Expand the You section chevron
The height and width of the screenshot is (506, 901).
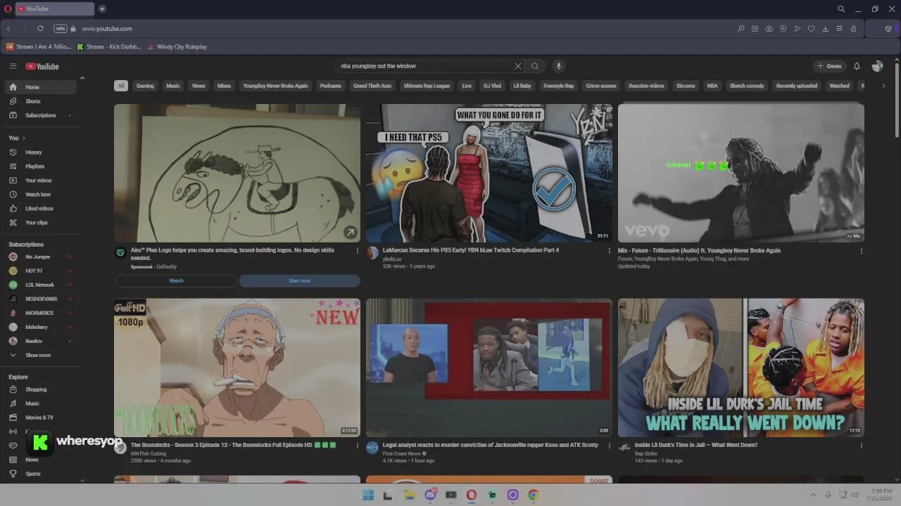click(23, 138)
